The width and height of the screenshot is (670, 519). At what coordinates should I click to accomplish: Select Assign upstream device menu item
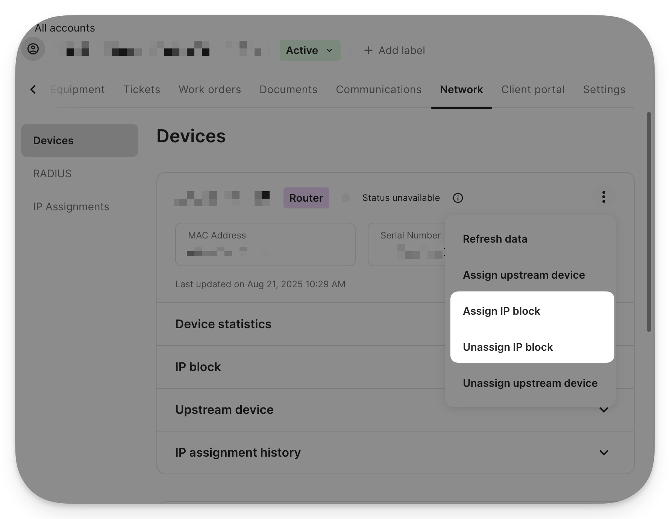pyautogui.click(x=530, y=275)
